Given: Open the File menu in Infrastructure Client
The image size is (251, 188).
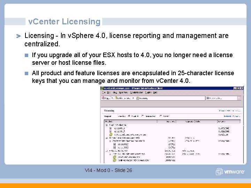Looking at the screenshot, I should (x=104, y=93).
